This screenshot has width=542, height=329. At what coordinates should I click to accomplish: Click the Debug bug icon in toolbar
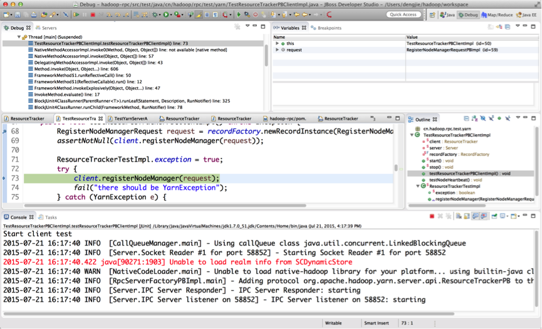tap(155, 14)
